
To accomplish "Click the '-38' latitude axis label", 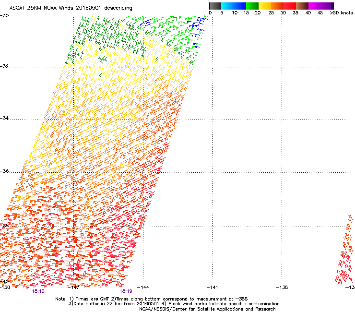I will [4, 226].
